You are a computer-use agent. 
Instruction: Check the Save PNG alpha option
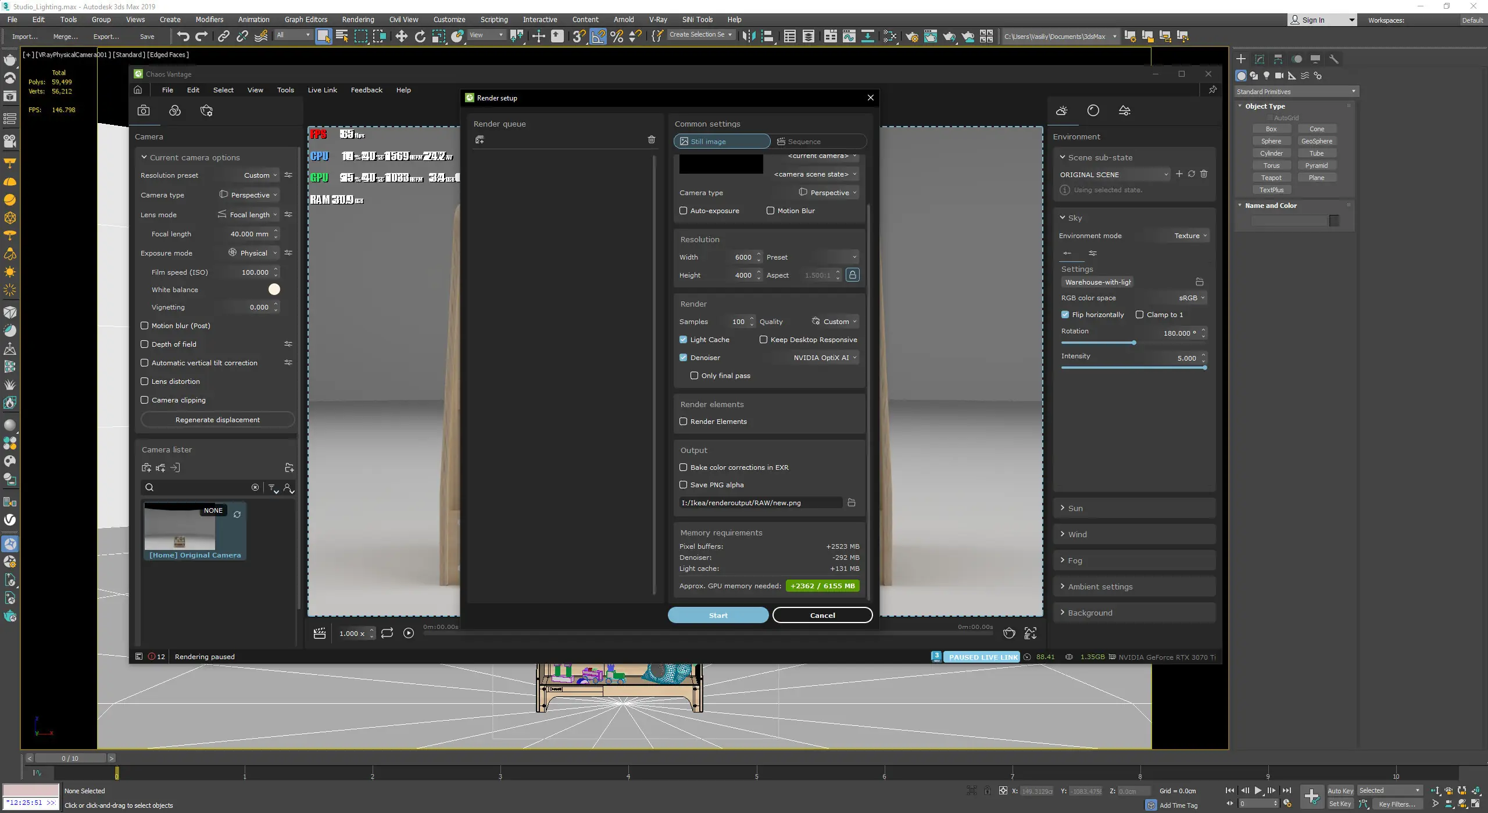[683, 485]
